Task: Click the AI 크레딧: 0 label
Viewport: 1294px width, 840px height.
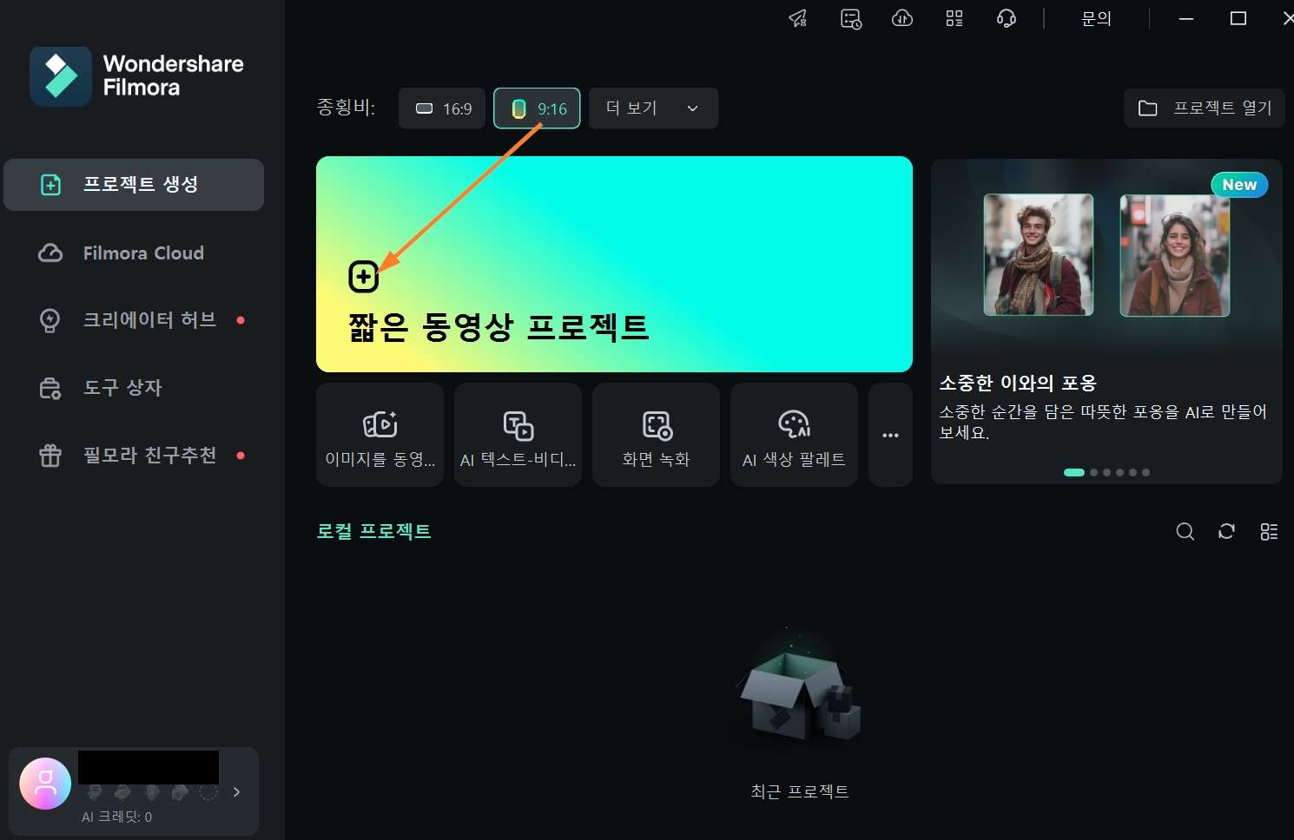Action: coord(117,817)
